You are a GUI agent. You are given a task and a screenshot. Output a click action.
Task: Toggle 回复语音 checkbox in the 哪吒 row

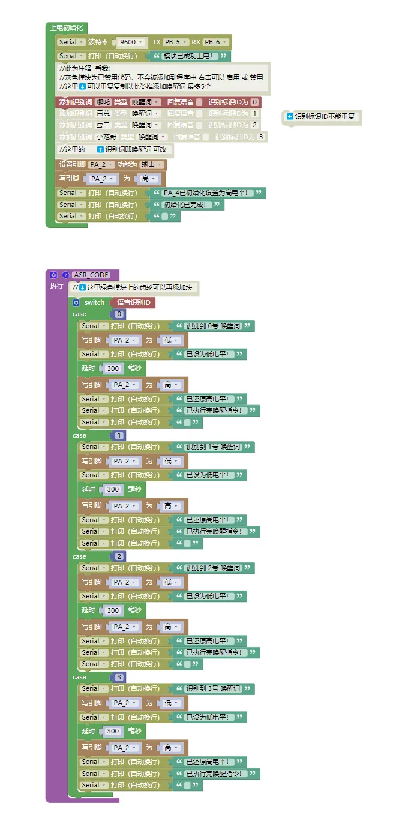point(199,102)
